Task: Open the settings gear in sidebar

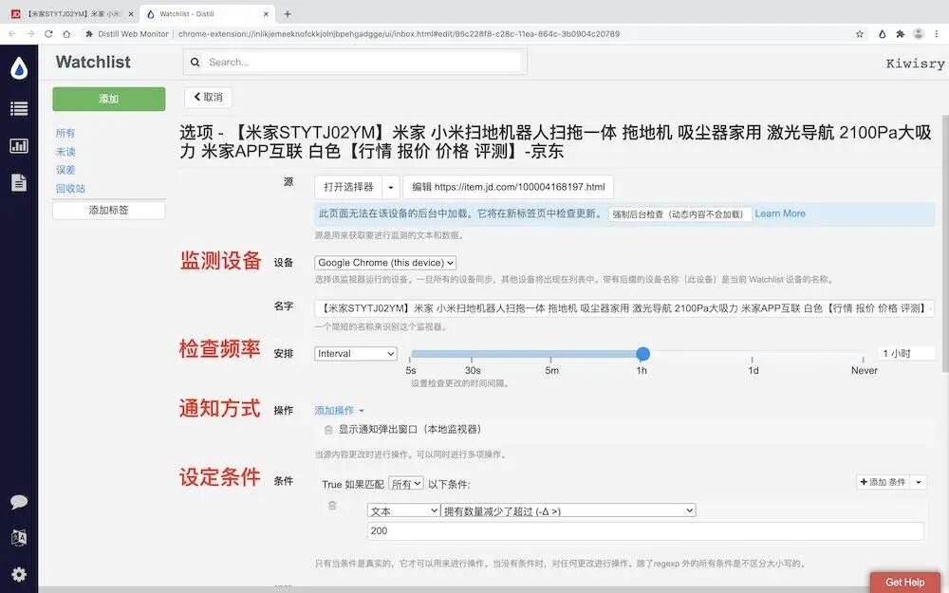Action: click(x=19, y=574)
